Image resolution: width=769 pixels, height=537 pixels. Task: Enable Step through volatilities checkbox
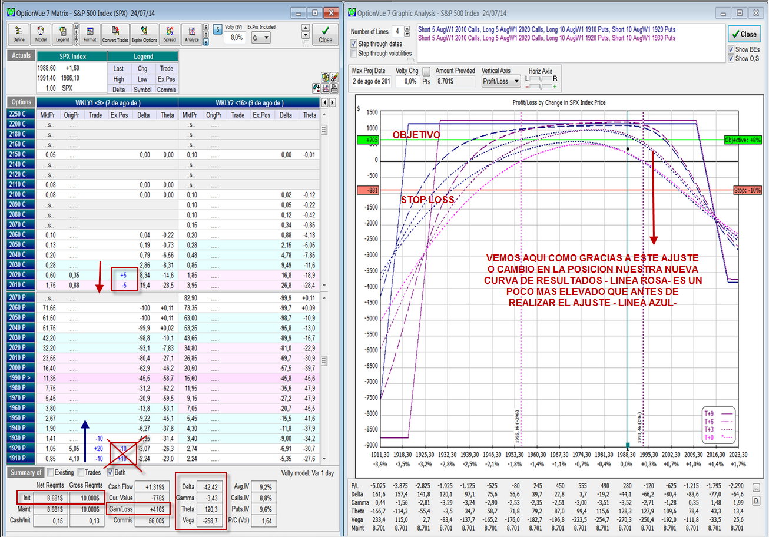click(353, 54)
